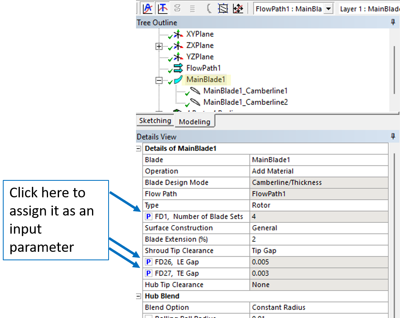Select FlowPath1 in the tree
Image resolution: width=400 pixels, height=318 pixels.
coord(203,68)
